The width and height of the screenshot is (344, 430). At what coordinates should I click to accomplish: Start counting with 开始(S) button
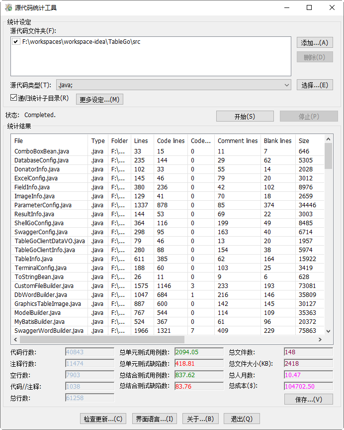(x=245, y=116)
